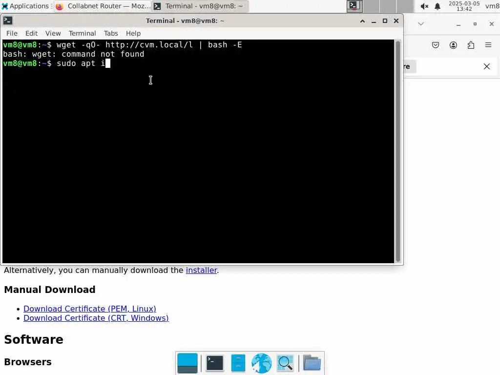Click Show Desktop icon in dock
Image resolution: width=500 pixels, height=375 pixels.
pyautogui.click(x=187, y=363)
